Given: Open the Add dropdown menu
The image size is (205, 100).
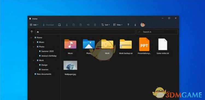Looking at the screenshot, I should (x=34, y=25).
